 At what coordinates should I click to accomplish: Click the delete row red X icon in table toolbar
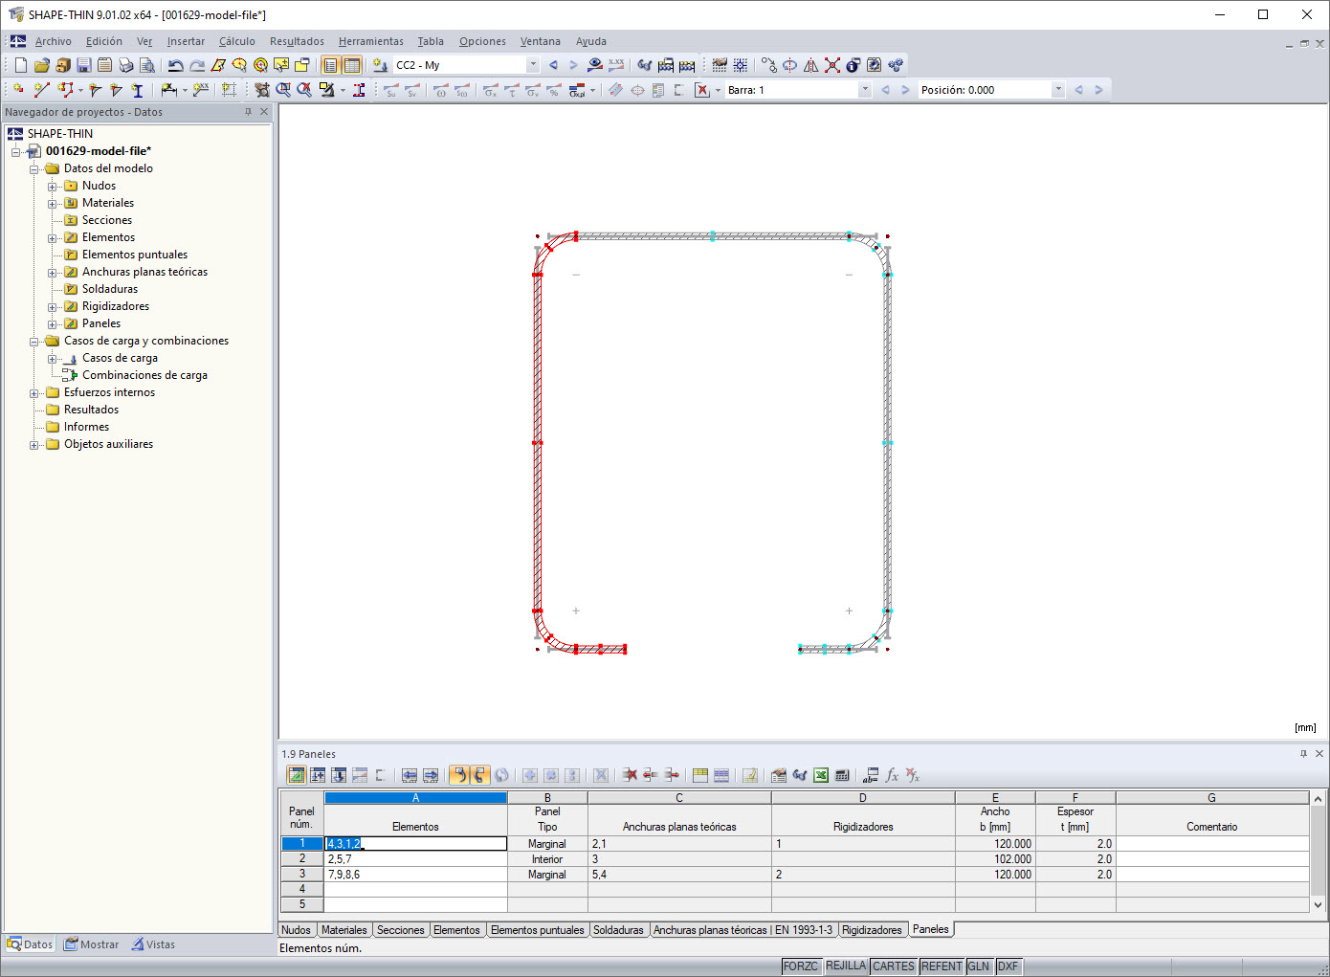coord(630,775)
